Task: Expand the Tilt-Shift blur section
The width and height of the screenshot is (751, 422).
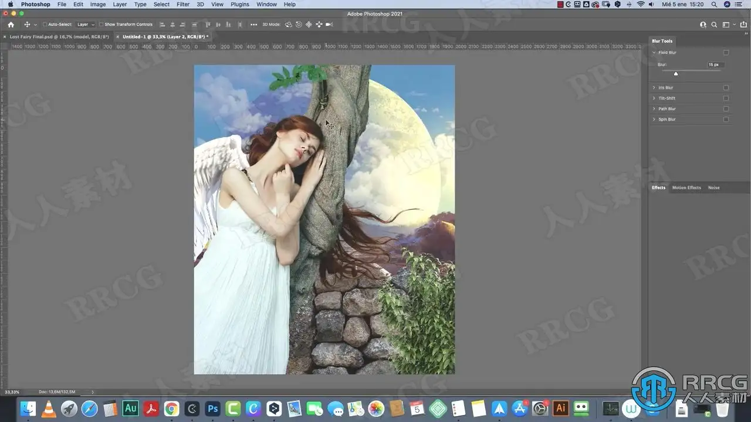Action: pyautogui.click(x=654, y=98)
